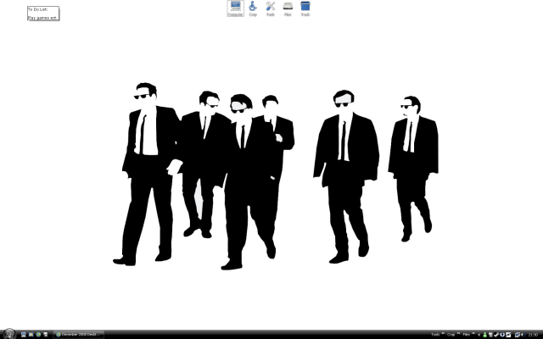Open the Start orb menu

[9, 334]
